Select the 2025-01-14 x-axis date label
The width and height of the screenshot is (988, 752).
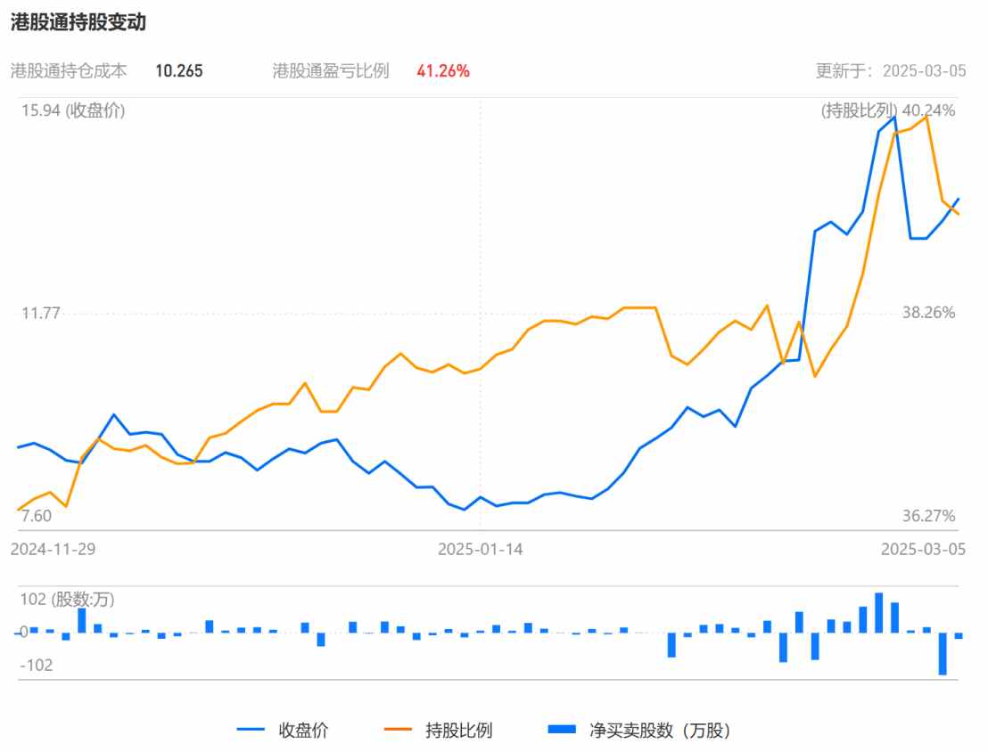click(x=481, y=549)
